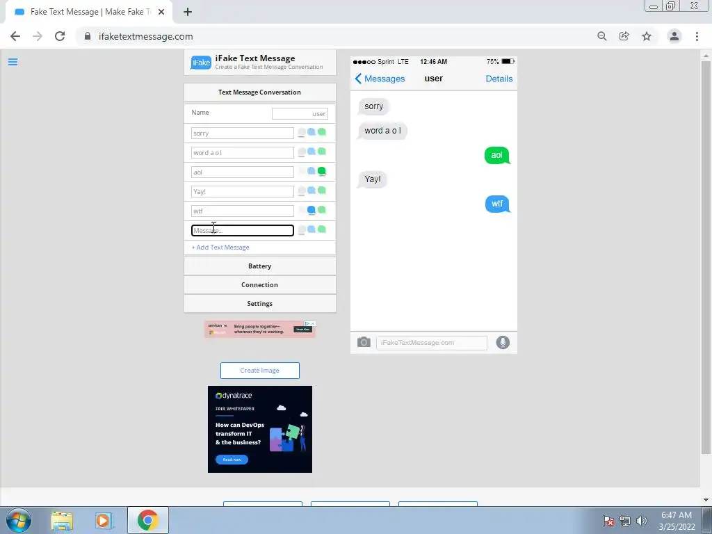The image size is (712, 534).
Task: Click the 'aol' message input
Action: [x=243, y=172]
